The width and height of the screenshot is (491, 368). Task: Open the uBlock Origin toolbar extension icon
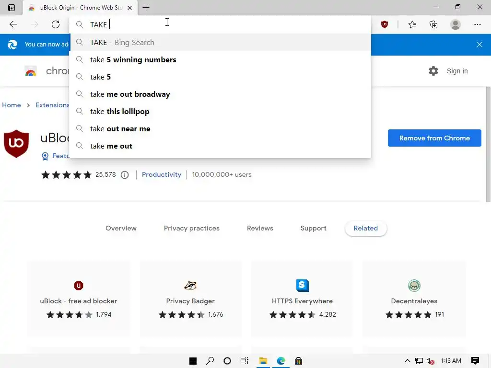tap(385, 24)
